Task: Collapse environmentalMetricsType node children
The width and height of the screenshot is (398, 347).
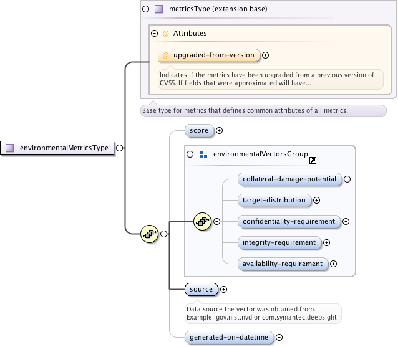Action: pyautogui.click(x=119, y=148)
